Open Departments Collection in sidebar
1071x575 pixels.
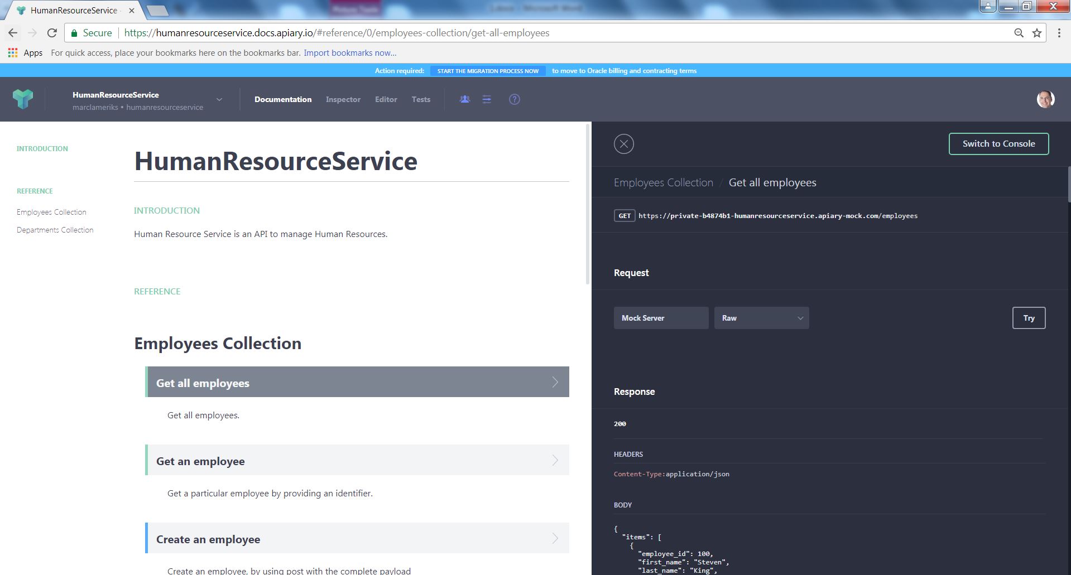55,230
